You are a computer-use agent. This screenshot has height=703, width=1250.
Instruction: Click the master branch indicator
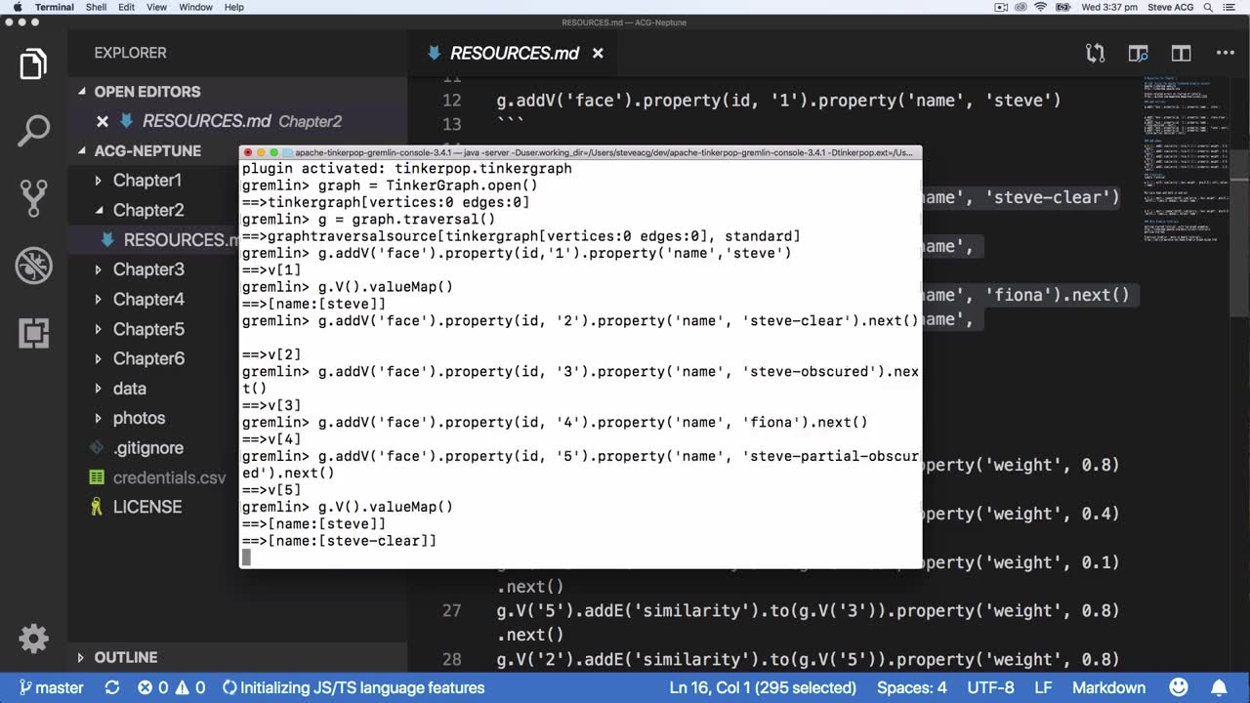click(51, 687)
